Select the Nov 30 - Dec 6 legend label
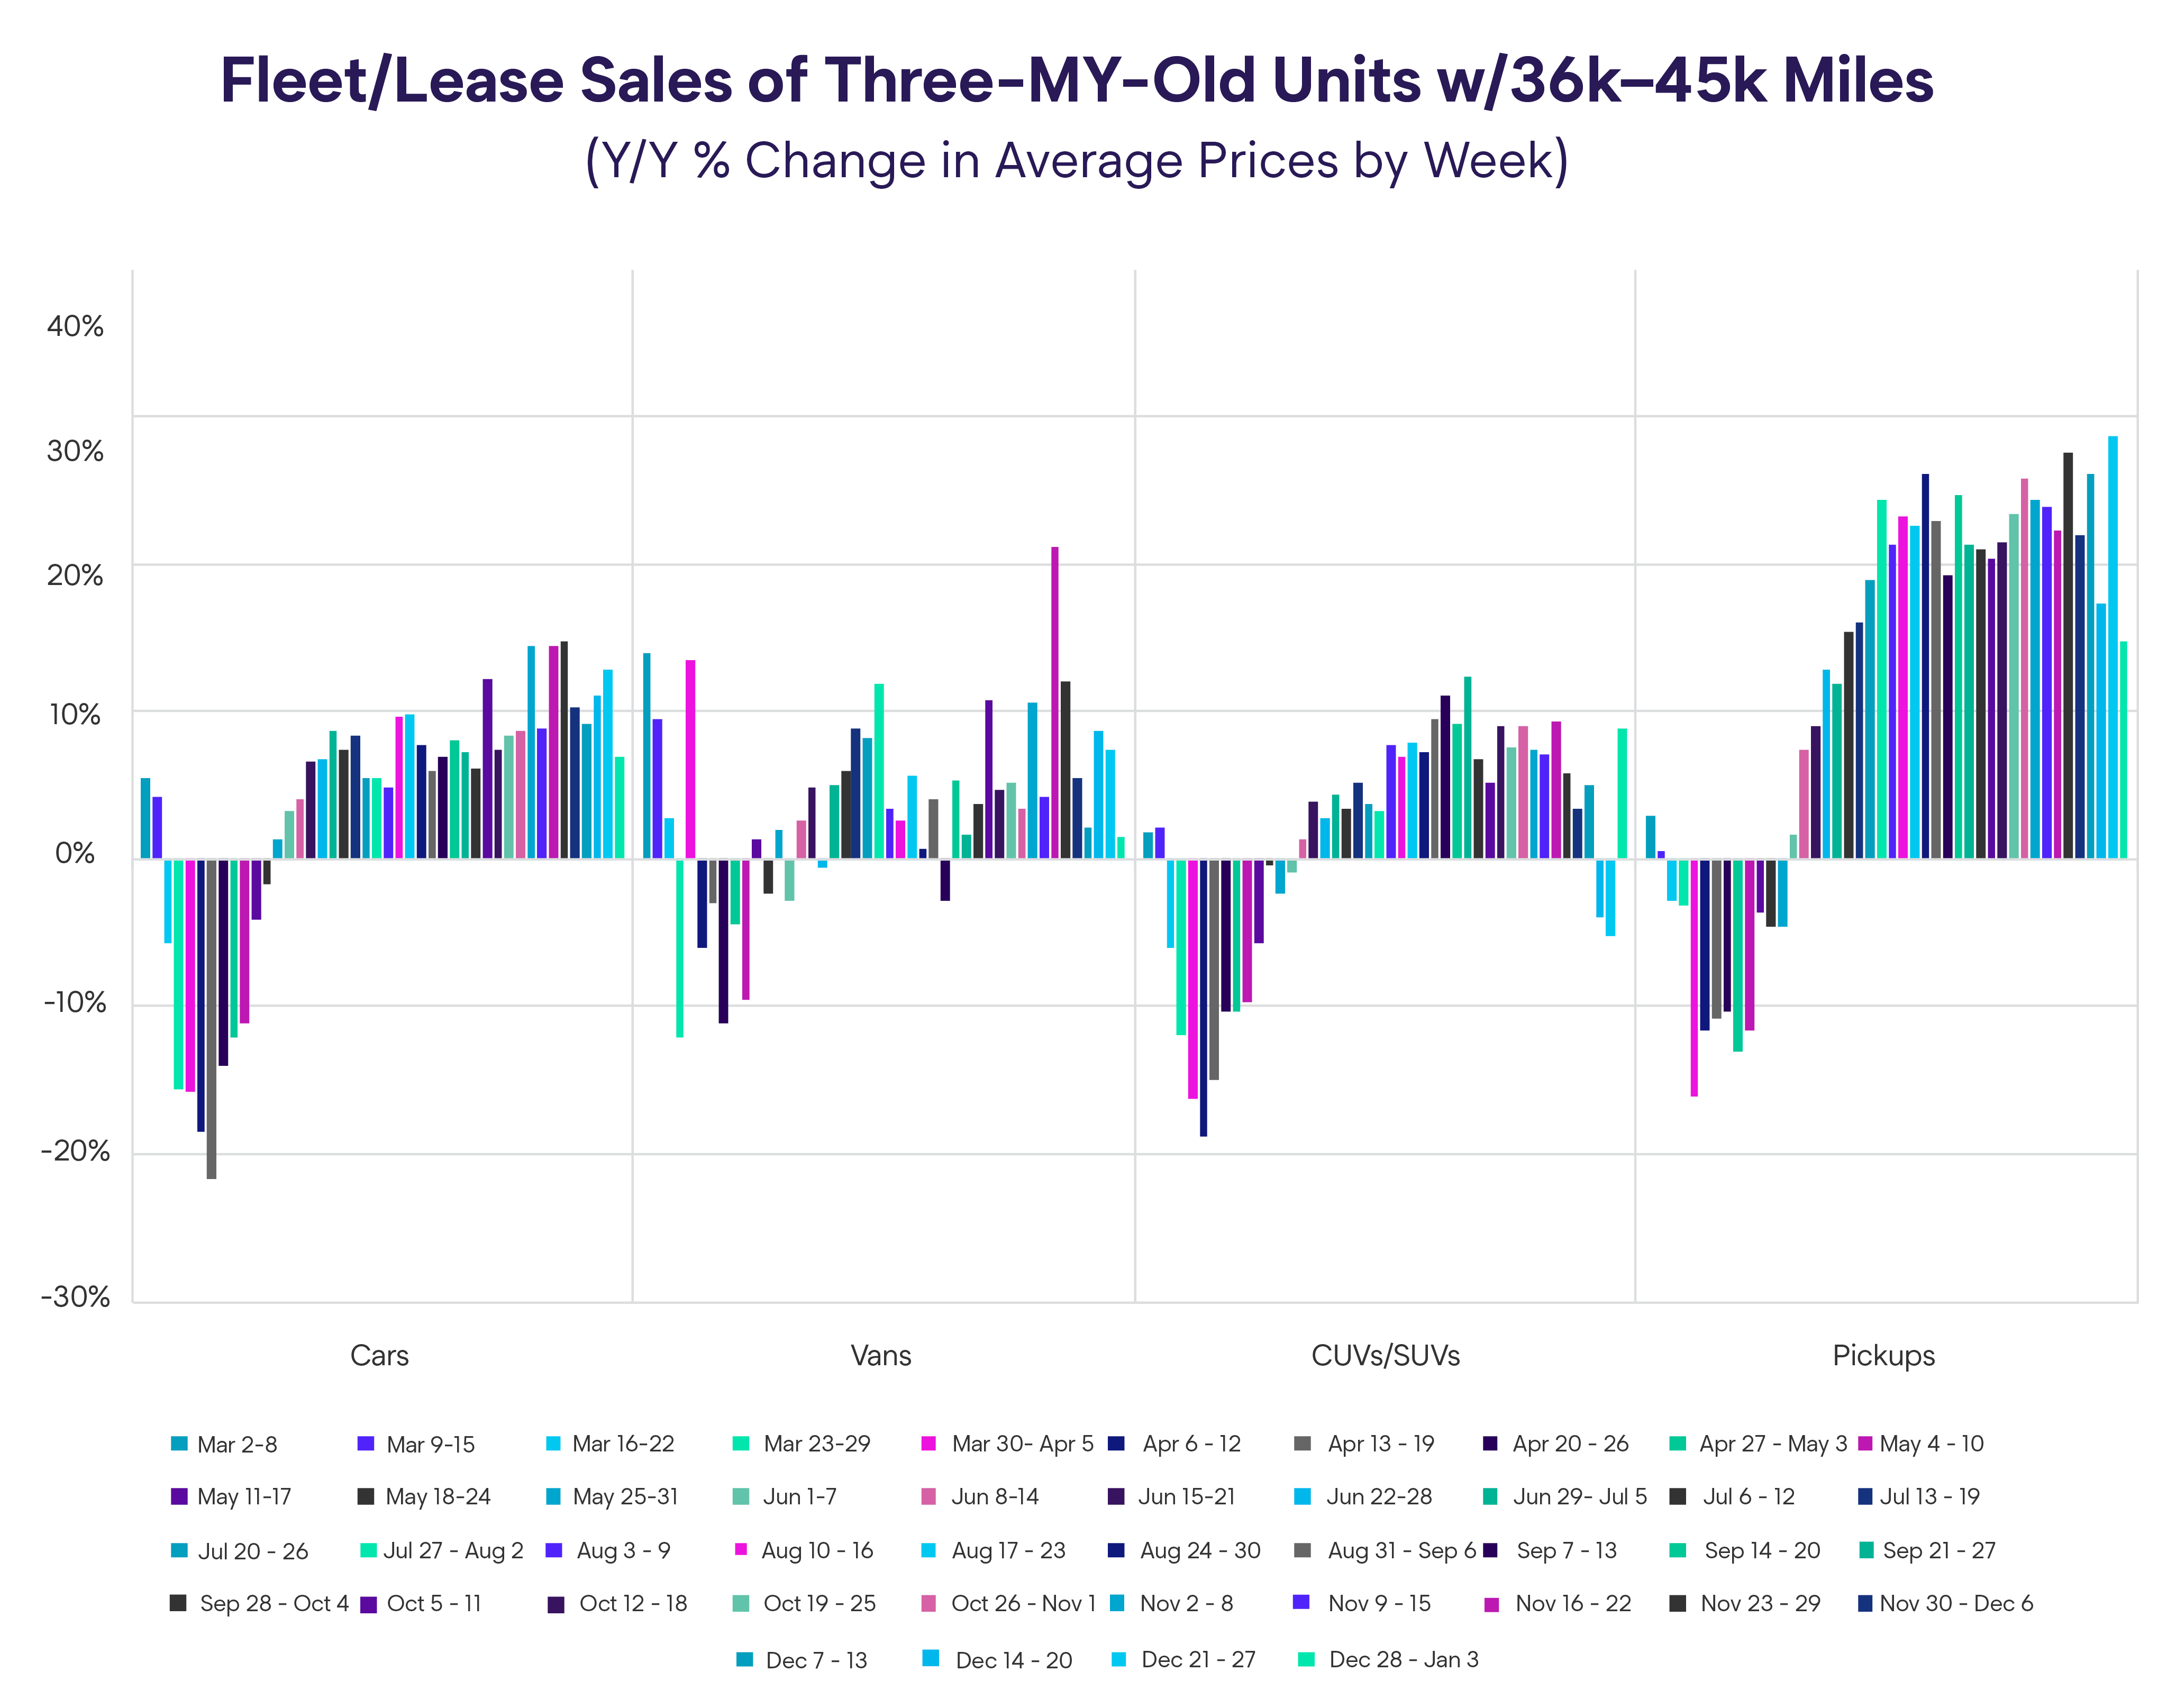Viewport: 2167px width, 1708px height. click(1956, 1604)
